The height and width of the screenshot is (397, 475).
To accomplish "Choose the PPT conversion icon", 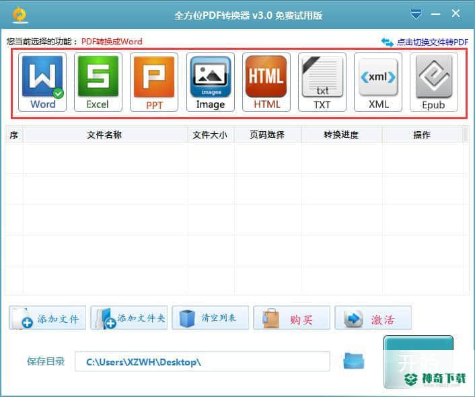I will coord(154,82).
